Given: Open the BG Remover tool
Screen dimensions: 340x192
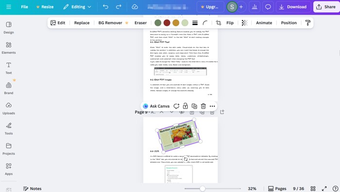Looking at the screenshot, I should point(113,23).
